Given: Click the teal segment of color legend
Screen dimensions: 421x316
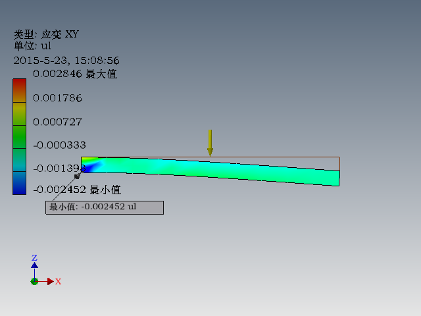Looking at the screenshot, I should click(x=19, y=160).
